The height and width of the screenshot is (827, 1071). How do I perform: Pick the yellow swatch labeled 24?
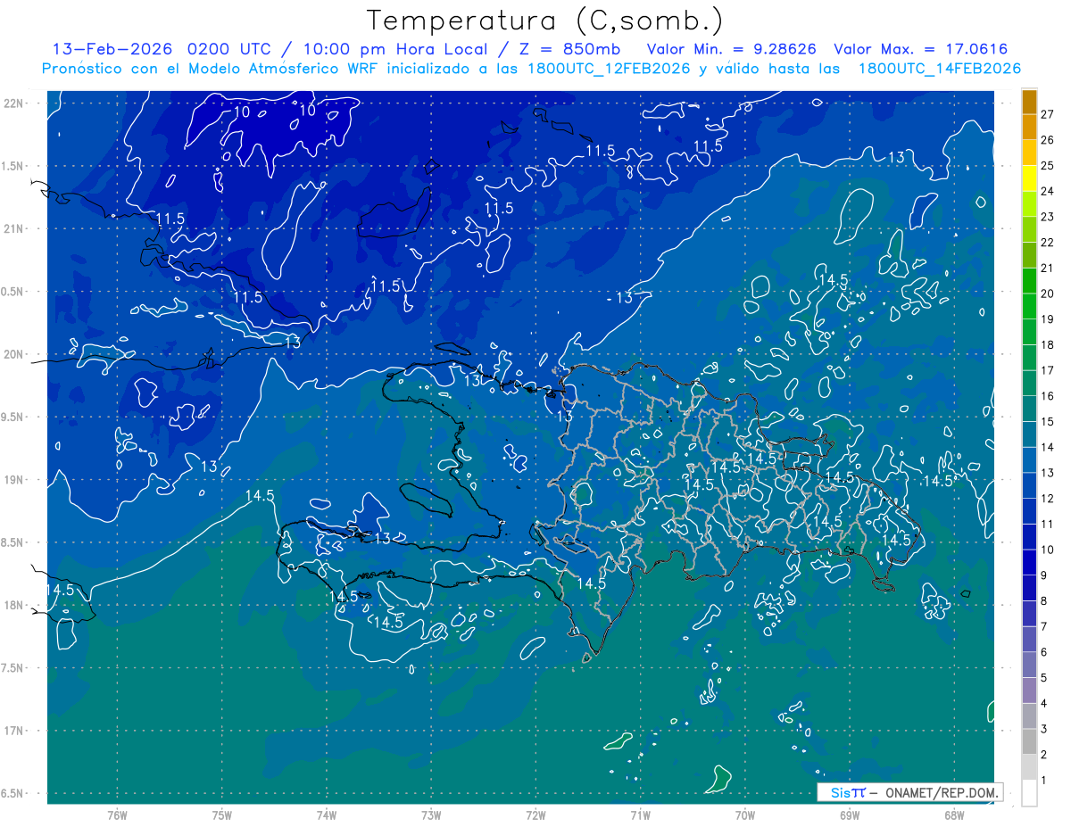click(1029, 178)
